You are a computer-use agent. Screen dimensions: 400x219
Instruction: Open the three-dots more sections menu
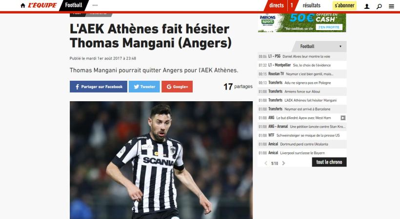click(x=95, y=5)
